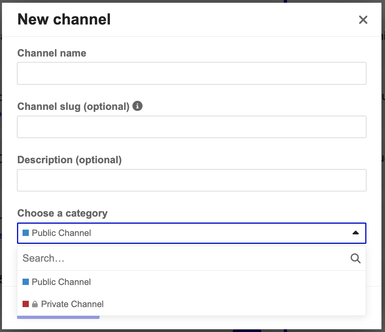Screen dimensions: 385x332
Task: Click the Channel slug info icon
Action: coord(138,106)
